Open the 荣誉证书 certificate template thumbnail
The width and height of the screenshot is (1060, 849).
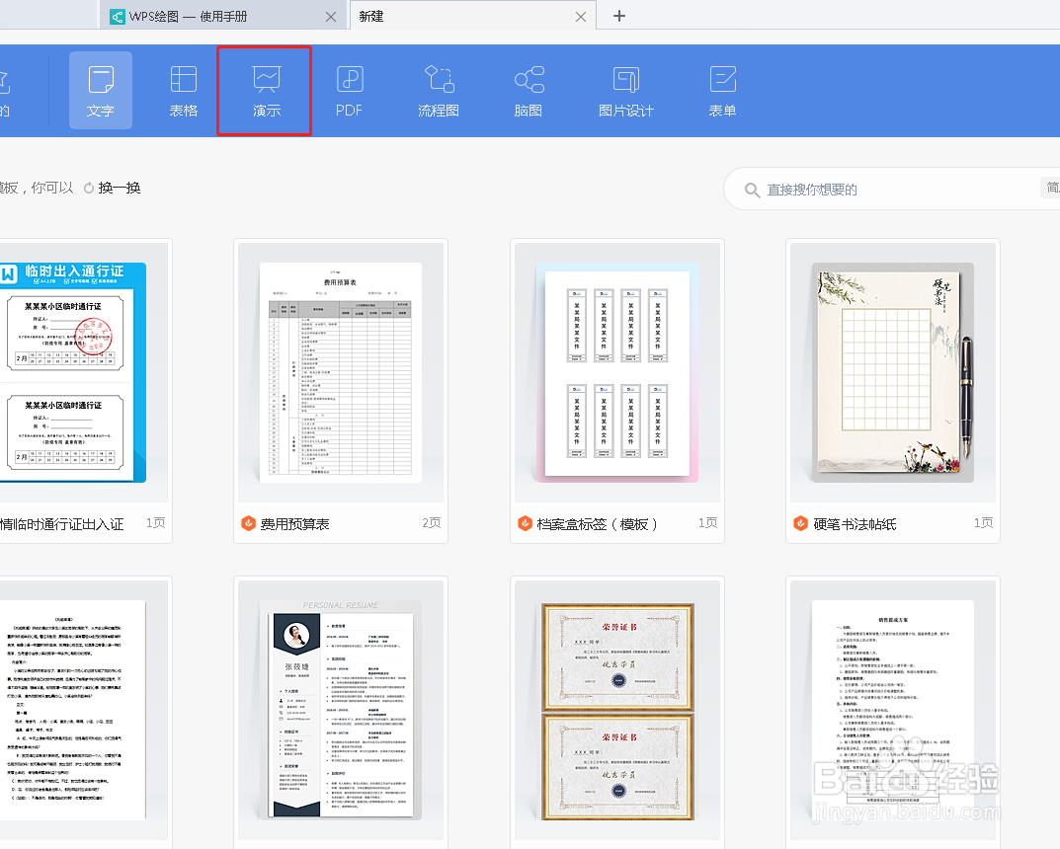tap(617, 711)
